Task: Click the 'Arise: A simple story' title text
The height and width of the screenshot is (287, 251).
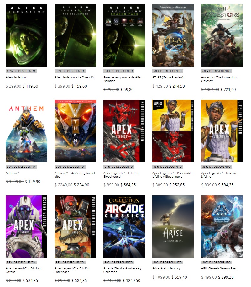Action: pyautogui.click(x=166, y=268)
